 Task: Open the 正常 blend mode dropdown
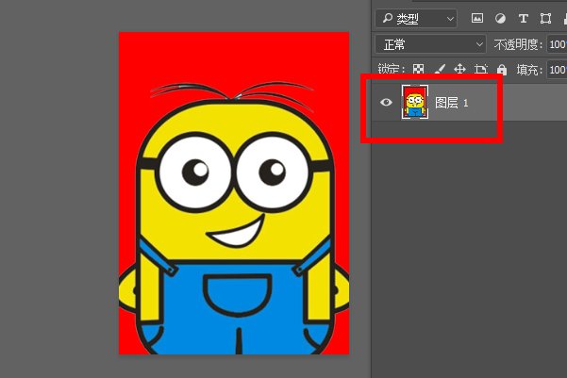430,44
